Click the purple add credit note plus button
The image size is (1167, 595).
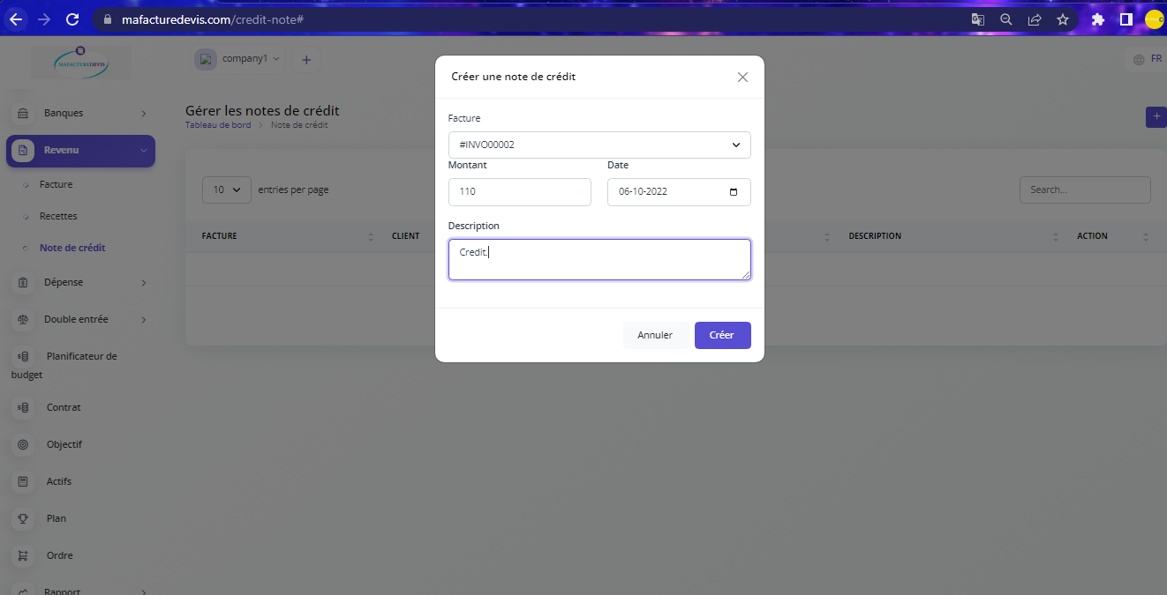click(x=1156, y=117)
